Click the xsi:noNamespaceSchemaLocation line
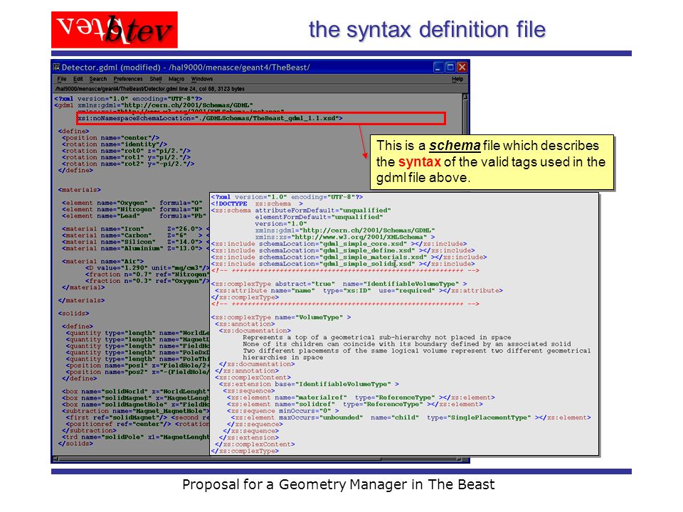683x512 pixels. tap(210, 118)
